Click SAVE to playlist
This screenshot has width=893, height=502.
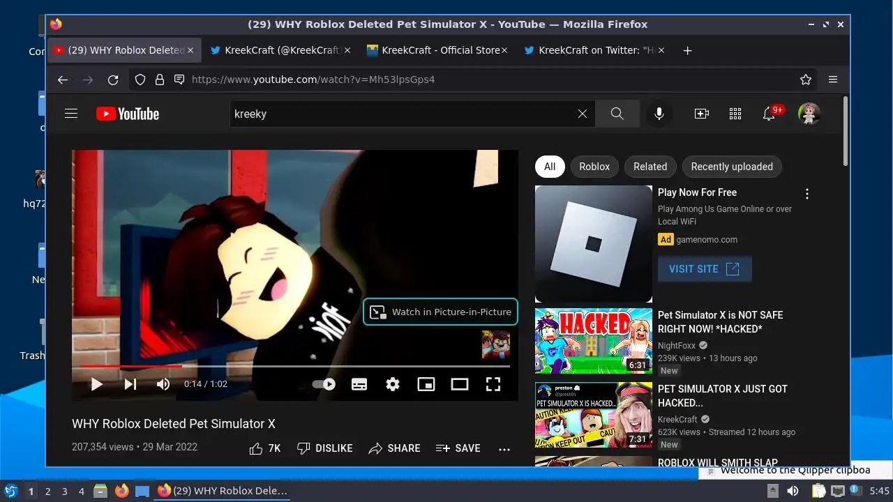click(458, 448)
